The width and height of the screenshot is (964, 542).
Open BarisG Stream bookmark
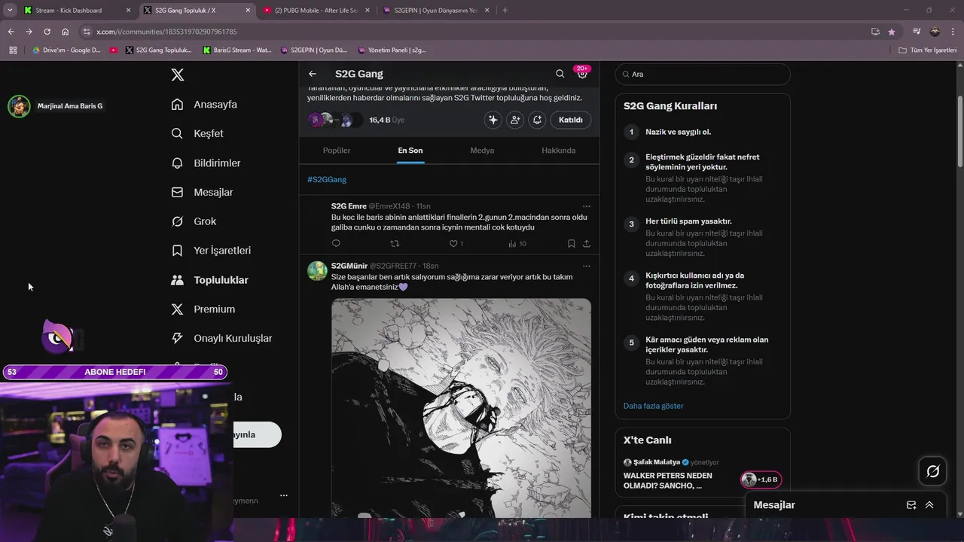(237, 50)
